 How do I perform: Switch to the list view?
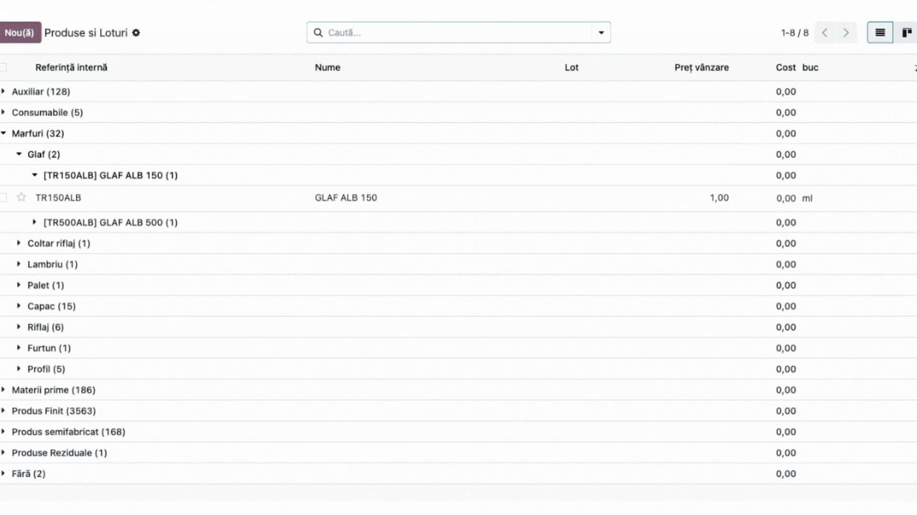(880, 33)
